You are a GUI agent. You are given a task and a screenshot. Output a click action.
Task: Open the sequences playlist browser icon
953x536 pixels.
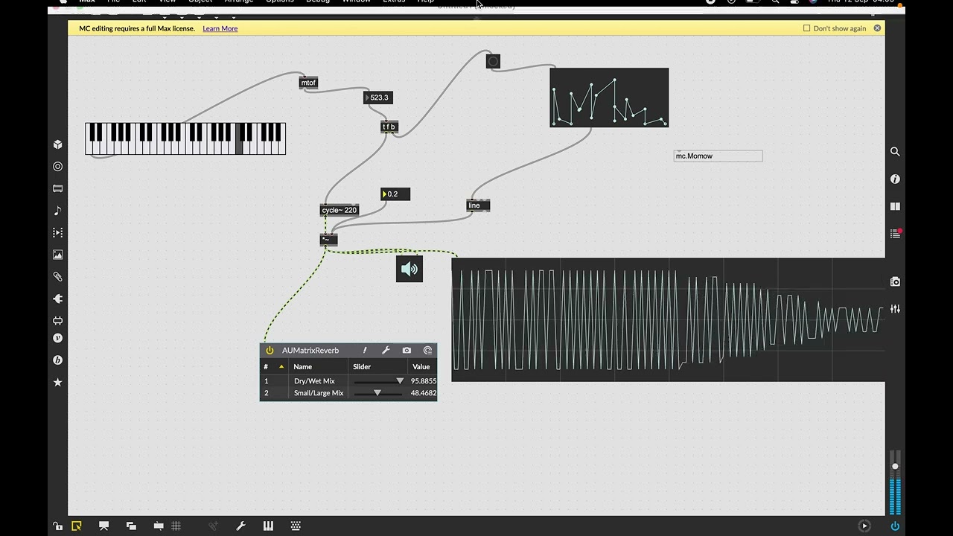(x=58, y=233)
